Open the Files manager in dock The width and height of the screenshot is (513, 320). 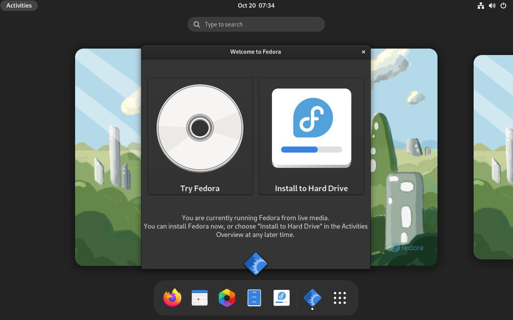click(x=254, y=298)
